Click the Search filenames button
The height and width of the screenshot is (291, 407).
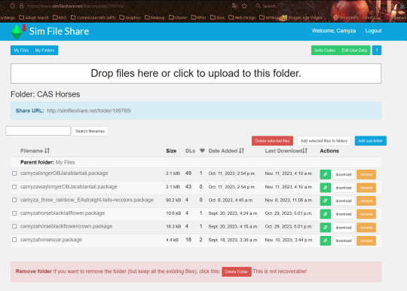(90, 131)
